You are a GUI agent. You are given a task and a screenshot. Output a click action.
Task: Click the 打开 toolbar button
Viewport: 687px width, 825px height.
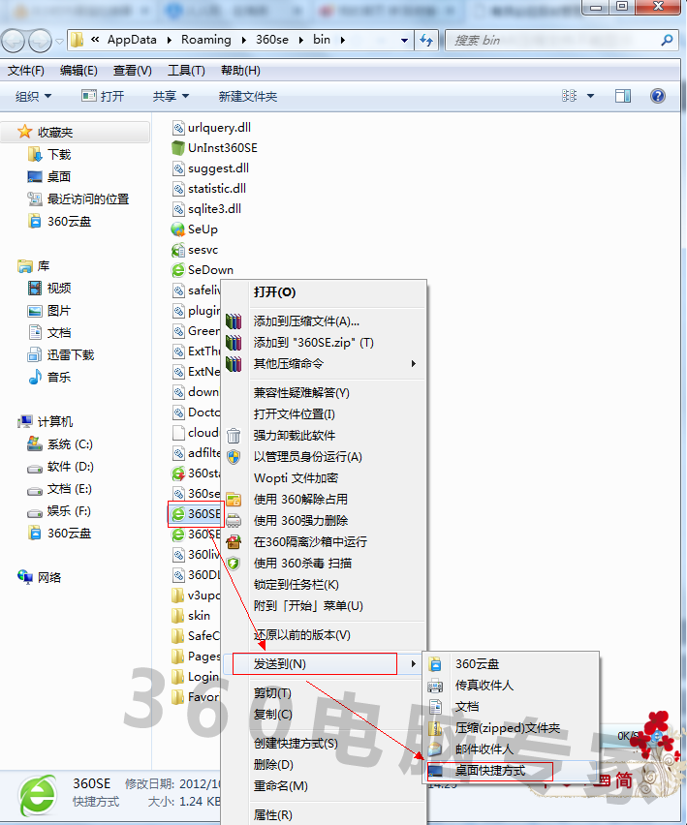click(103, 96)
